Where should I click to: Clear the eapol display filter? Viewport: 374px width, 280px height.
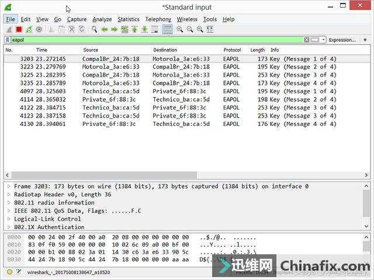[307, 40]
